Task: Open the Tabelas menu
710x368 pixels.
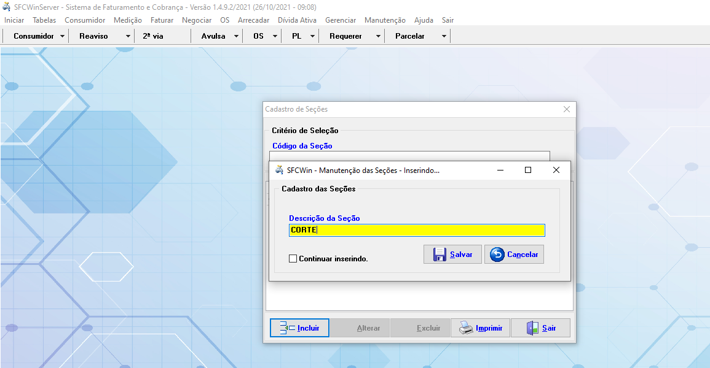Action: (44, 20)
